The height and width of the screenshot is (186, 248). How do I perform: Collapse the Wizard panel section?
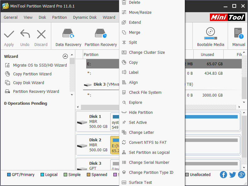tap(65, 56)
